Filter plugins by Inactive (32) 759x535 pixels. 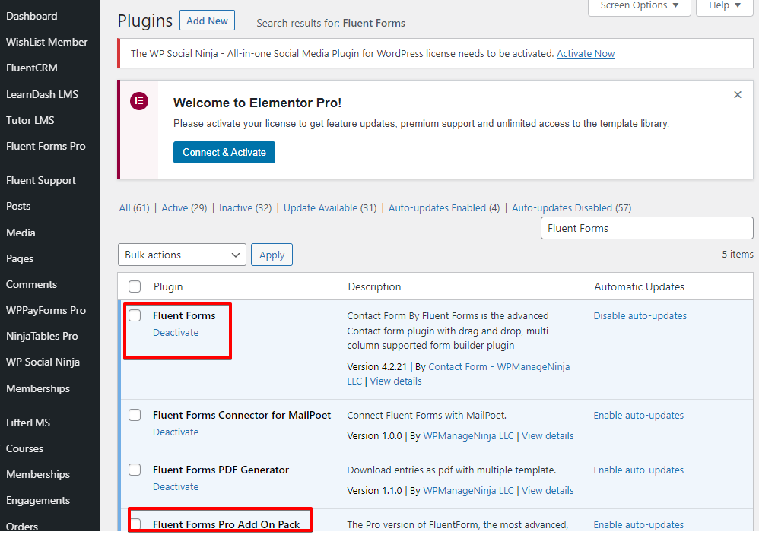coord(245,208)
